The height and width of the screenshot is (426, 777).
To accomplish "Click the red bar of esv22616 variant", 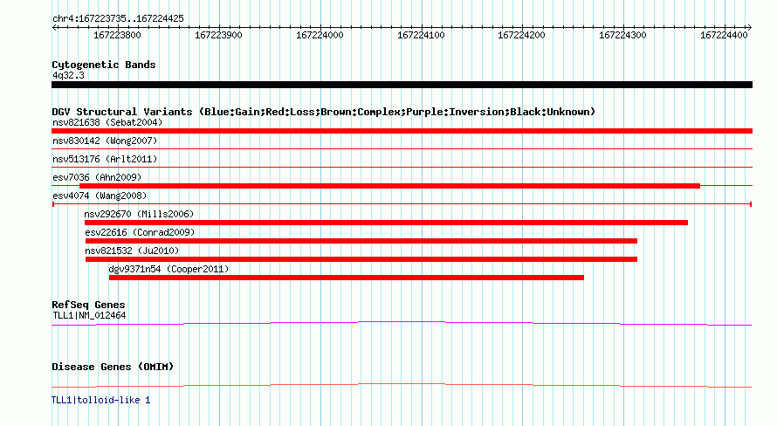I will pos(361,241).
